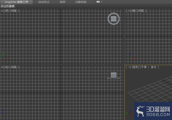
Task: Open the 对象绘制 ribbon tab
Action: (x=81, y=2)
